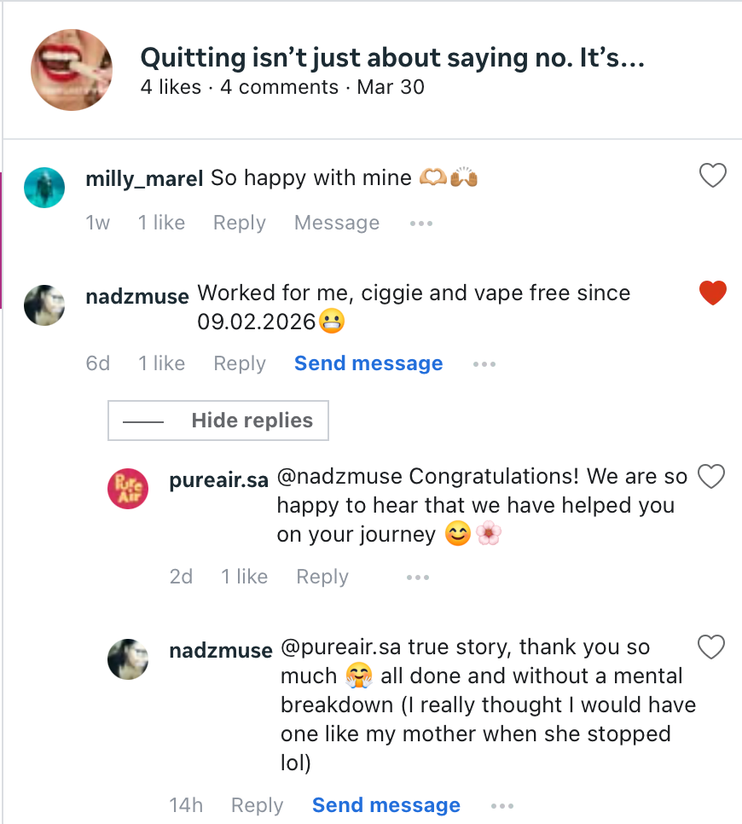Open the pureair.sa username link

219,477
